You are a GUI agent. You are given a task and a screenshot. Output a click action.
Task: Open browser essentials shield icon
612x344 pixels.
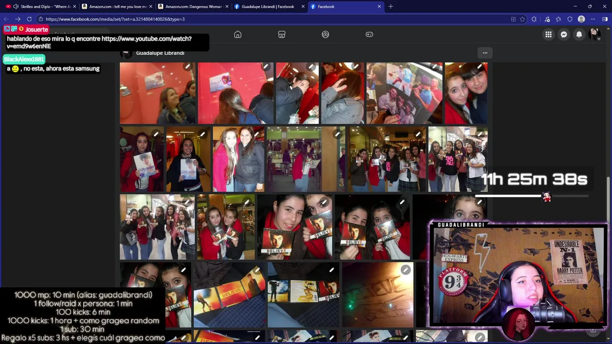[x=570, y=19]
